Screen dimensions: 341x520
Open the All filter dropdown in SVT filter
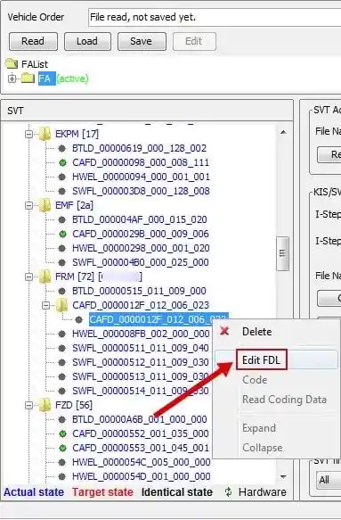329,480
